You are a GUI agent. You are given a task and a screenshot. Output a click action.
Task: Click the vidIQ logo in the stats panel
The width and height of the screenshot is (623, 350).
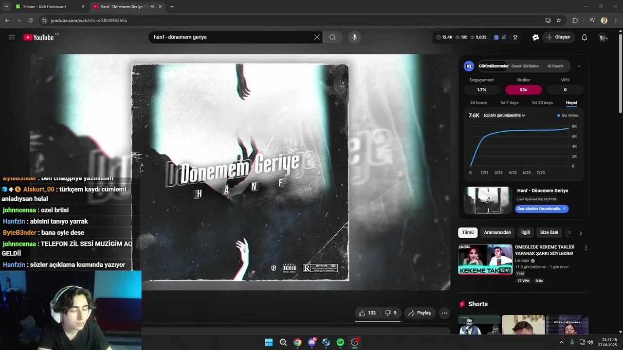pos(469,66)
